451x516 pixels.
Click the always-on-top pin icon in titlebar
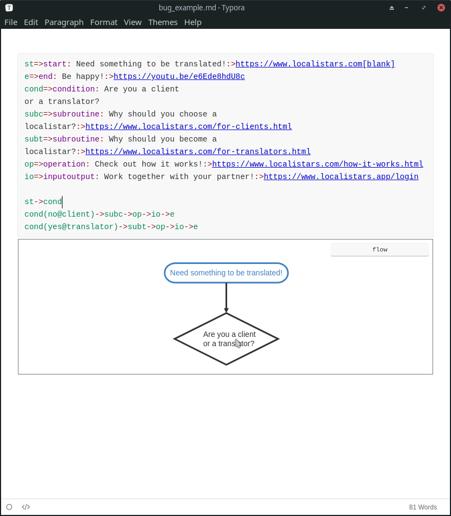(391, 8)
